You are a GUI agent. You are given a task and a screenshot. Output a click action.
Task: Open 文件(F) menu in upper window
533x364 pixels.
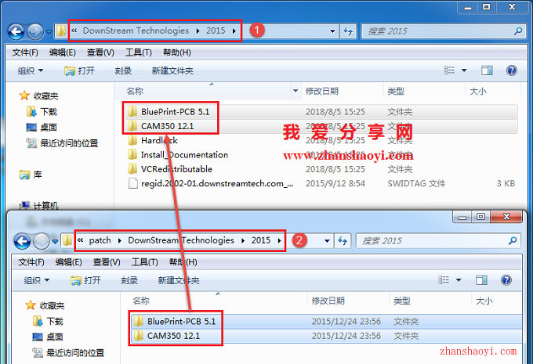tap(25, 52)
